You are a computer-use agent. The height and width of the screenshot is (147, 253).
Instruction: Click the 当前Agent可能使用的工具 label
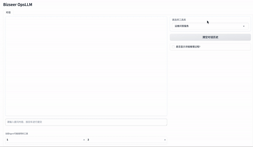tap(17, 133)
